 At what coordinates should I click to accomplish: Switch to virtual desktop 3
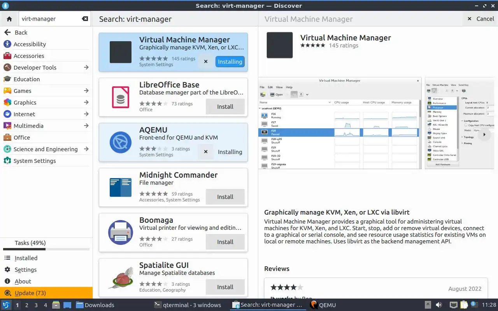coord(36,305)
